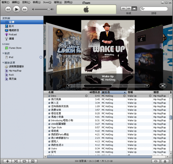Click the arrow icon beside Intro's MC HotDog artist
This screenshot has width=173, height=164.
[x=124, y=96]
